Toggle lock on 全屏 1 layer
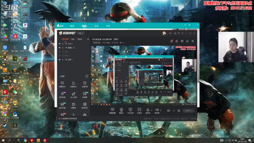 [x=63, y=60]
